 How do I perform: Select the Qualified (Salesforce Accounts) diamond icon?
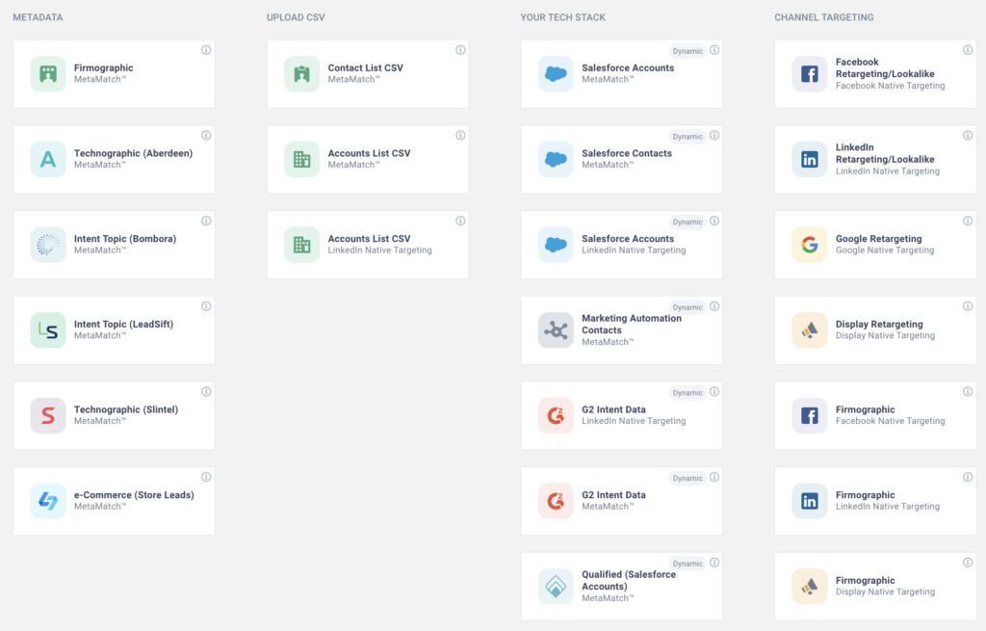pos(556,587)
